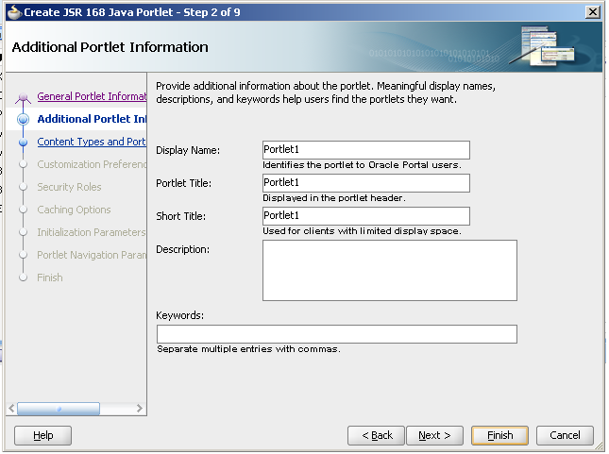Click the Keywords label
Screen dimensions: 609x454
coord(179,315)
